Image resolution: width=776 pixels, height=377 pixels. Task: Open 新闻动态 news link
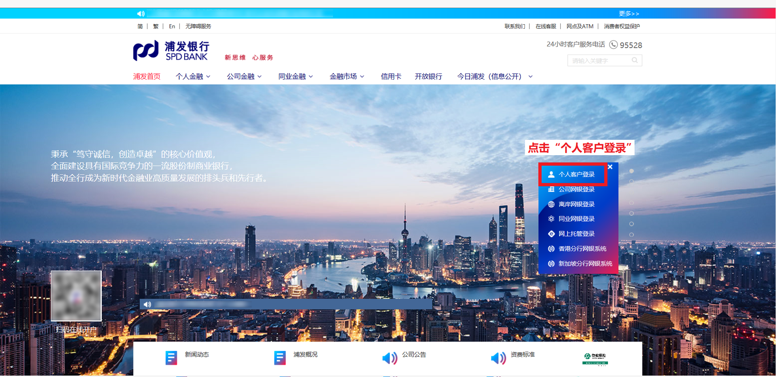tap(197, 354)
